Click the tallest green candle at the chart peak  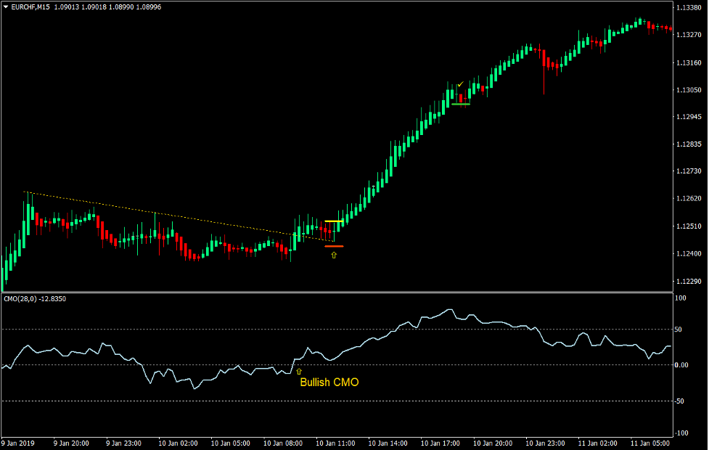pyautogui.click(x=639, y=20)
